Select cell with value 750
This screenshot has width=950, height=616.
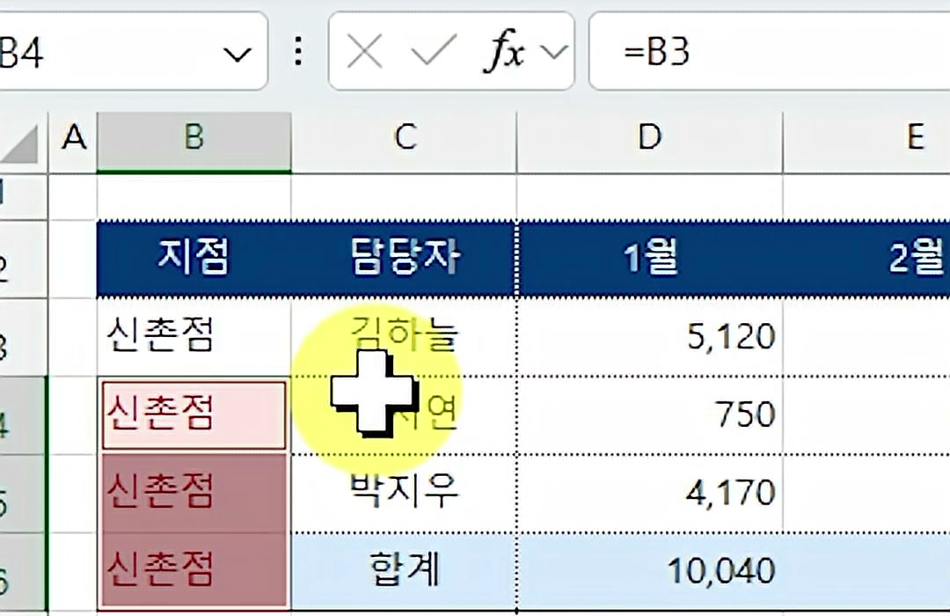649,414
